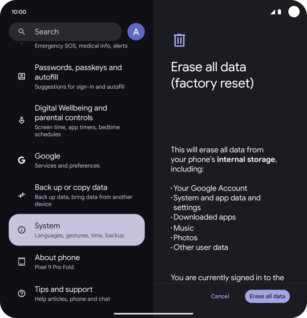Tap the Passwords and passkeys icon
307x318 pixels.
click(22, 76)
